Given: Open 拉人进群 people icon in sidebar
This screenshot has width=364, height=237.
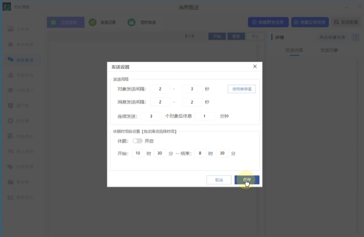Looking at the screenshot, I should [11, 151].
